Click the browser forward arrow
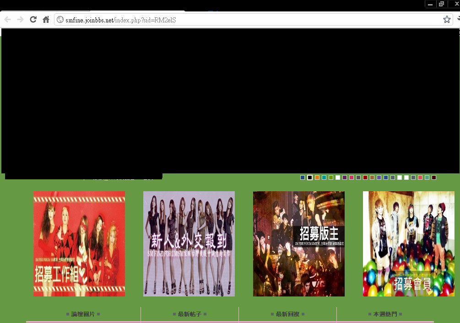460x323 pixels. 20,20
